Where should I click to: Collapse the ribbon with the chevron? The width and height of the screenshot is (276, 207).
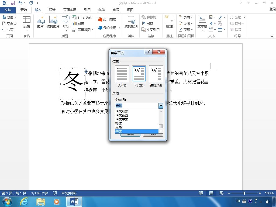pyautogui.click(x=272, y=36)
